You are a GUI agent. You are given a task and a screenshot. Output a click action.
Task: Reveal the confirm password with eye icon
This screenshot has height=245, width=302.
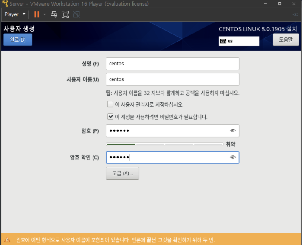pyautogui.click(x=233, y=158)
